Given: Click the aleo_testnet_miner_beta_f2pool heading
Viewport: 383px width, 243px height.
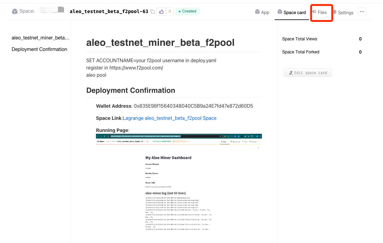Looking at the screenshot, I should 160,42.
